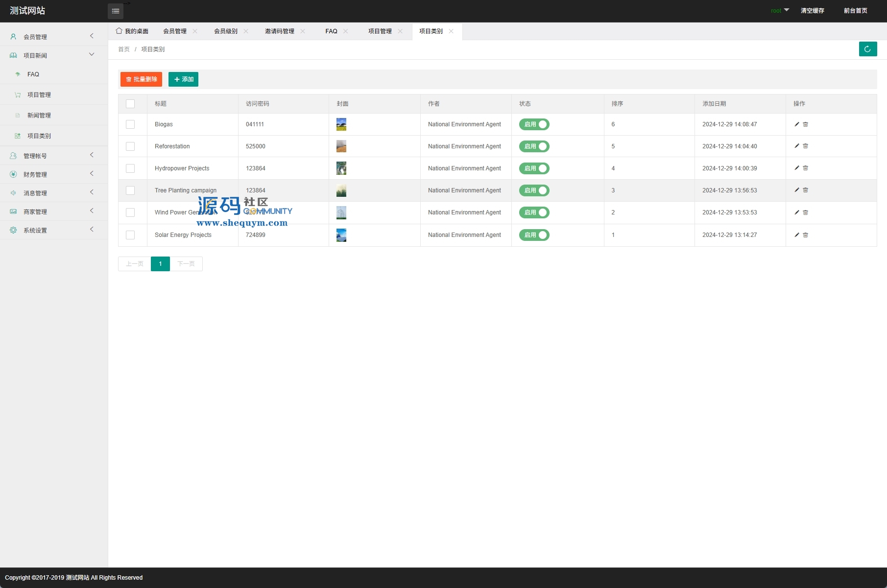Tick the select-all checkbox in header
The width and height of the screenshot is (887, 588).
(x=130, y=104)
